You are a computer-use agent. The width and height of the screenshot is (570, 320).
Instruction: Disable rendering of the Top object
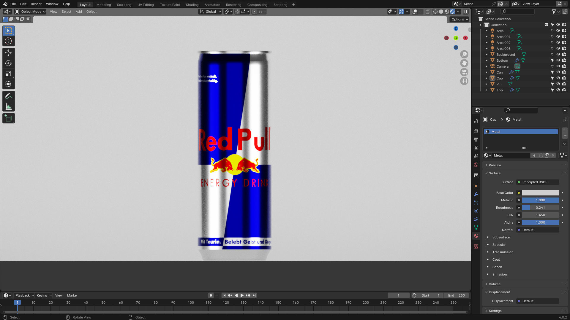click(564, 90)
